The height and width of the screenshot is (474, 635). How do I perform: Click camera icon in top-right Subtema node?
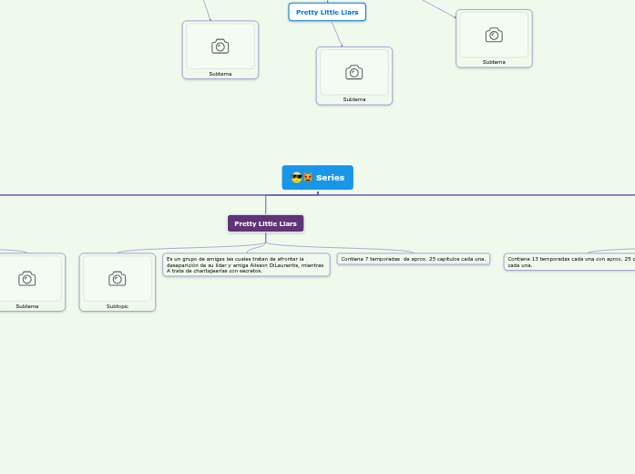coord(494,36)
